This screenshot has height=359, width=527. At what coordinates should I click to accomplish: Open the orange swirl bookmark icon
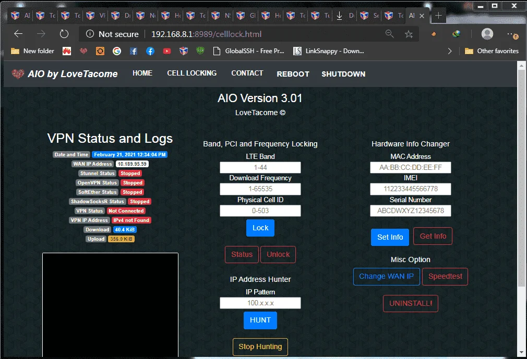point(100,51)
